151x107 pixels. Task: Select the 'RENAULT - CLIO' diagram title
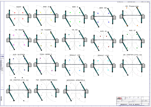103,55
